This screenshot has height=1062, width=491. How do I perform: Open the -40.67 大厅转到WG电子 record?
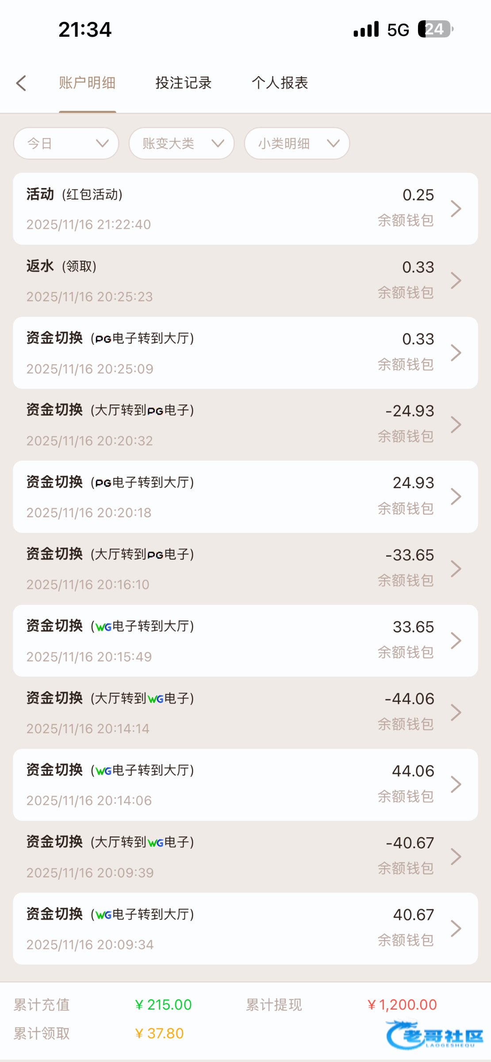(221, 857)
